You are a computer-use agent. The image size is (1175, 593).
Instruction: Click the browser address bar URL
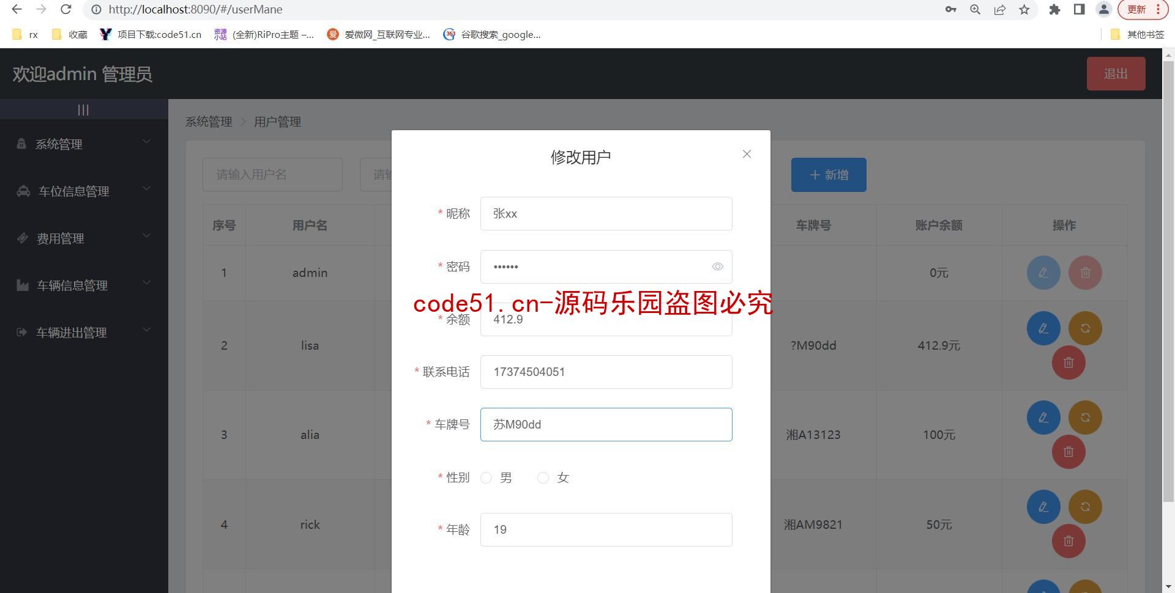pos(195,9)
